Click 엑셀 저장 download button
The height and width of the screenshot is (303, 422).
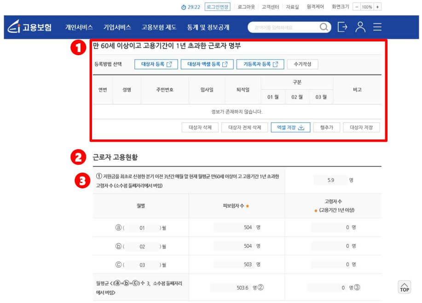click(x=290, y=128)
